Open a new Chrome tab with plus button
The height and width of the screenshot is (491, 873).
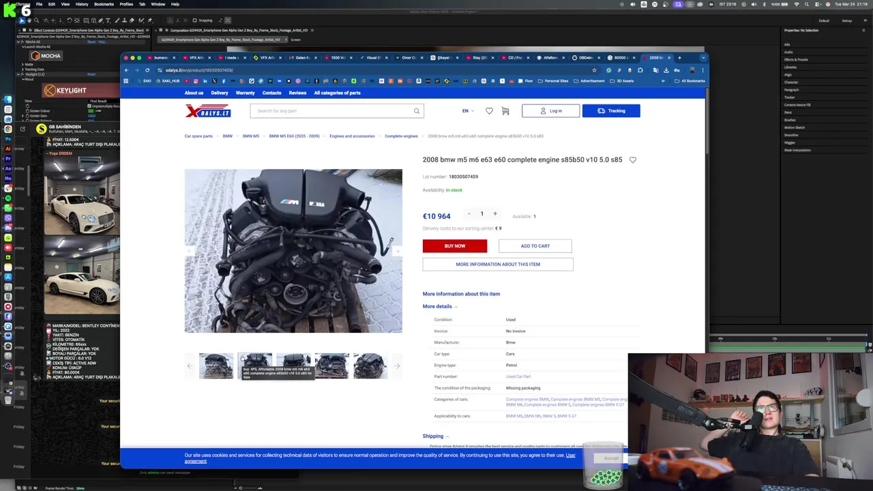tap(679, 58)
